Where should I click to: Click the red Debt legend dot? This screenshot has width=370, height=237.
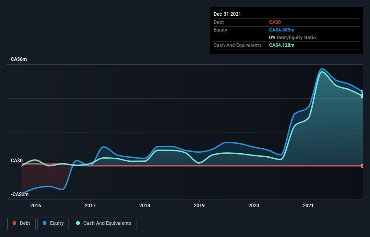(14, 223)
